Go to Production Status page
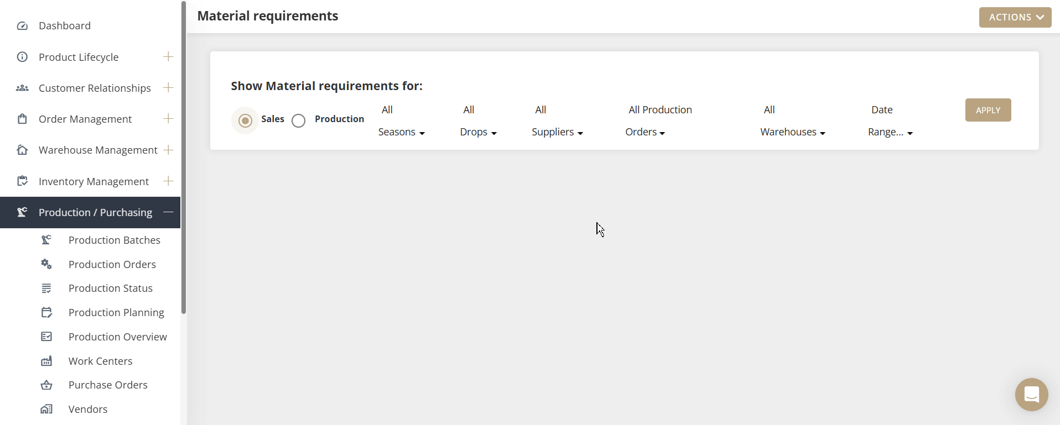 coord(110,288)
